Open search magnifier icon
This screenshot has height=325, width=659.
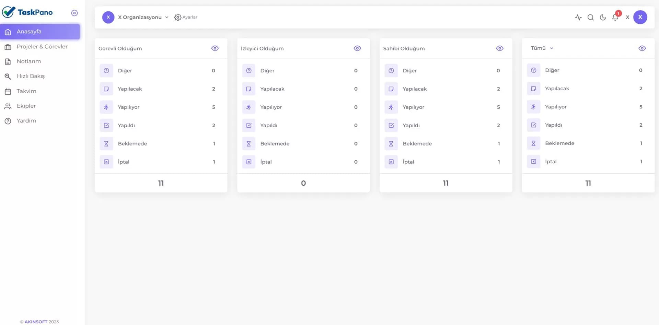coord(591,17)
